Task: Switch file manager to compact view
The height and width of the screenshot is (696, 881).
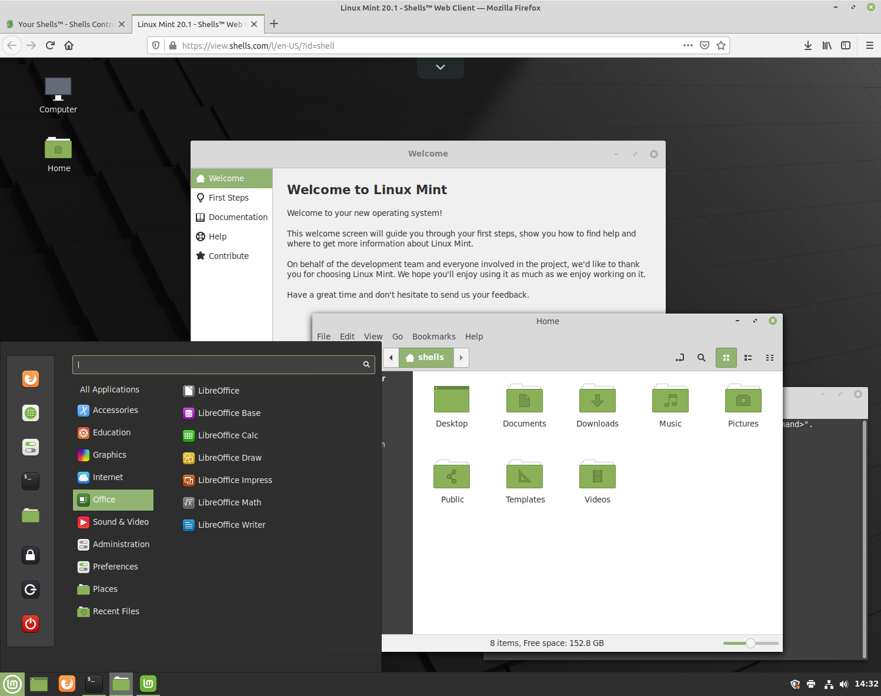Action: [770, 358]
